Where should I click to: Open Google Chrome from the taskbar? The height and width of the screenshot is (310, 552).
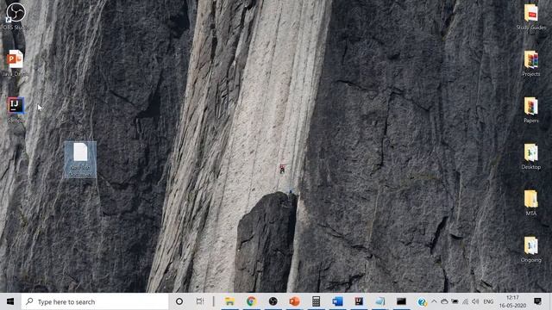click(251, 301)
